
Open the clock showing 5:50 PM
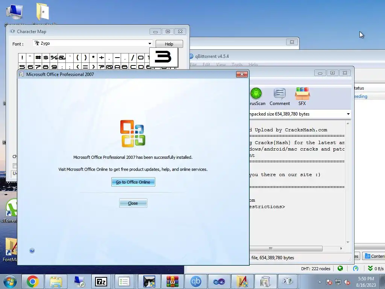point(366,282)
